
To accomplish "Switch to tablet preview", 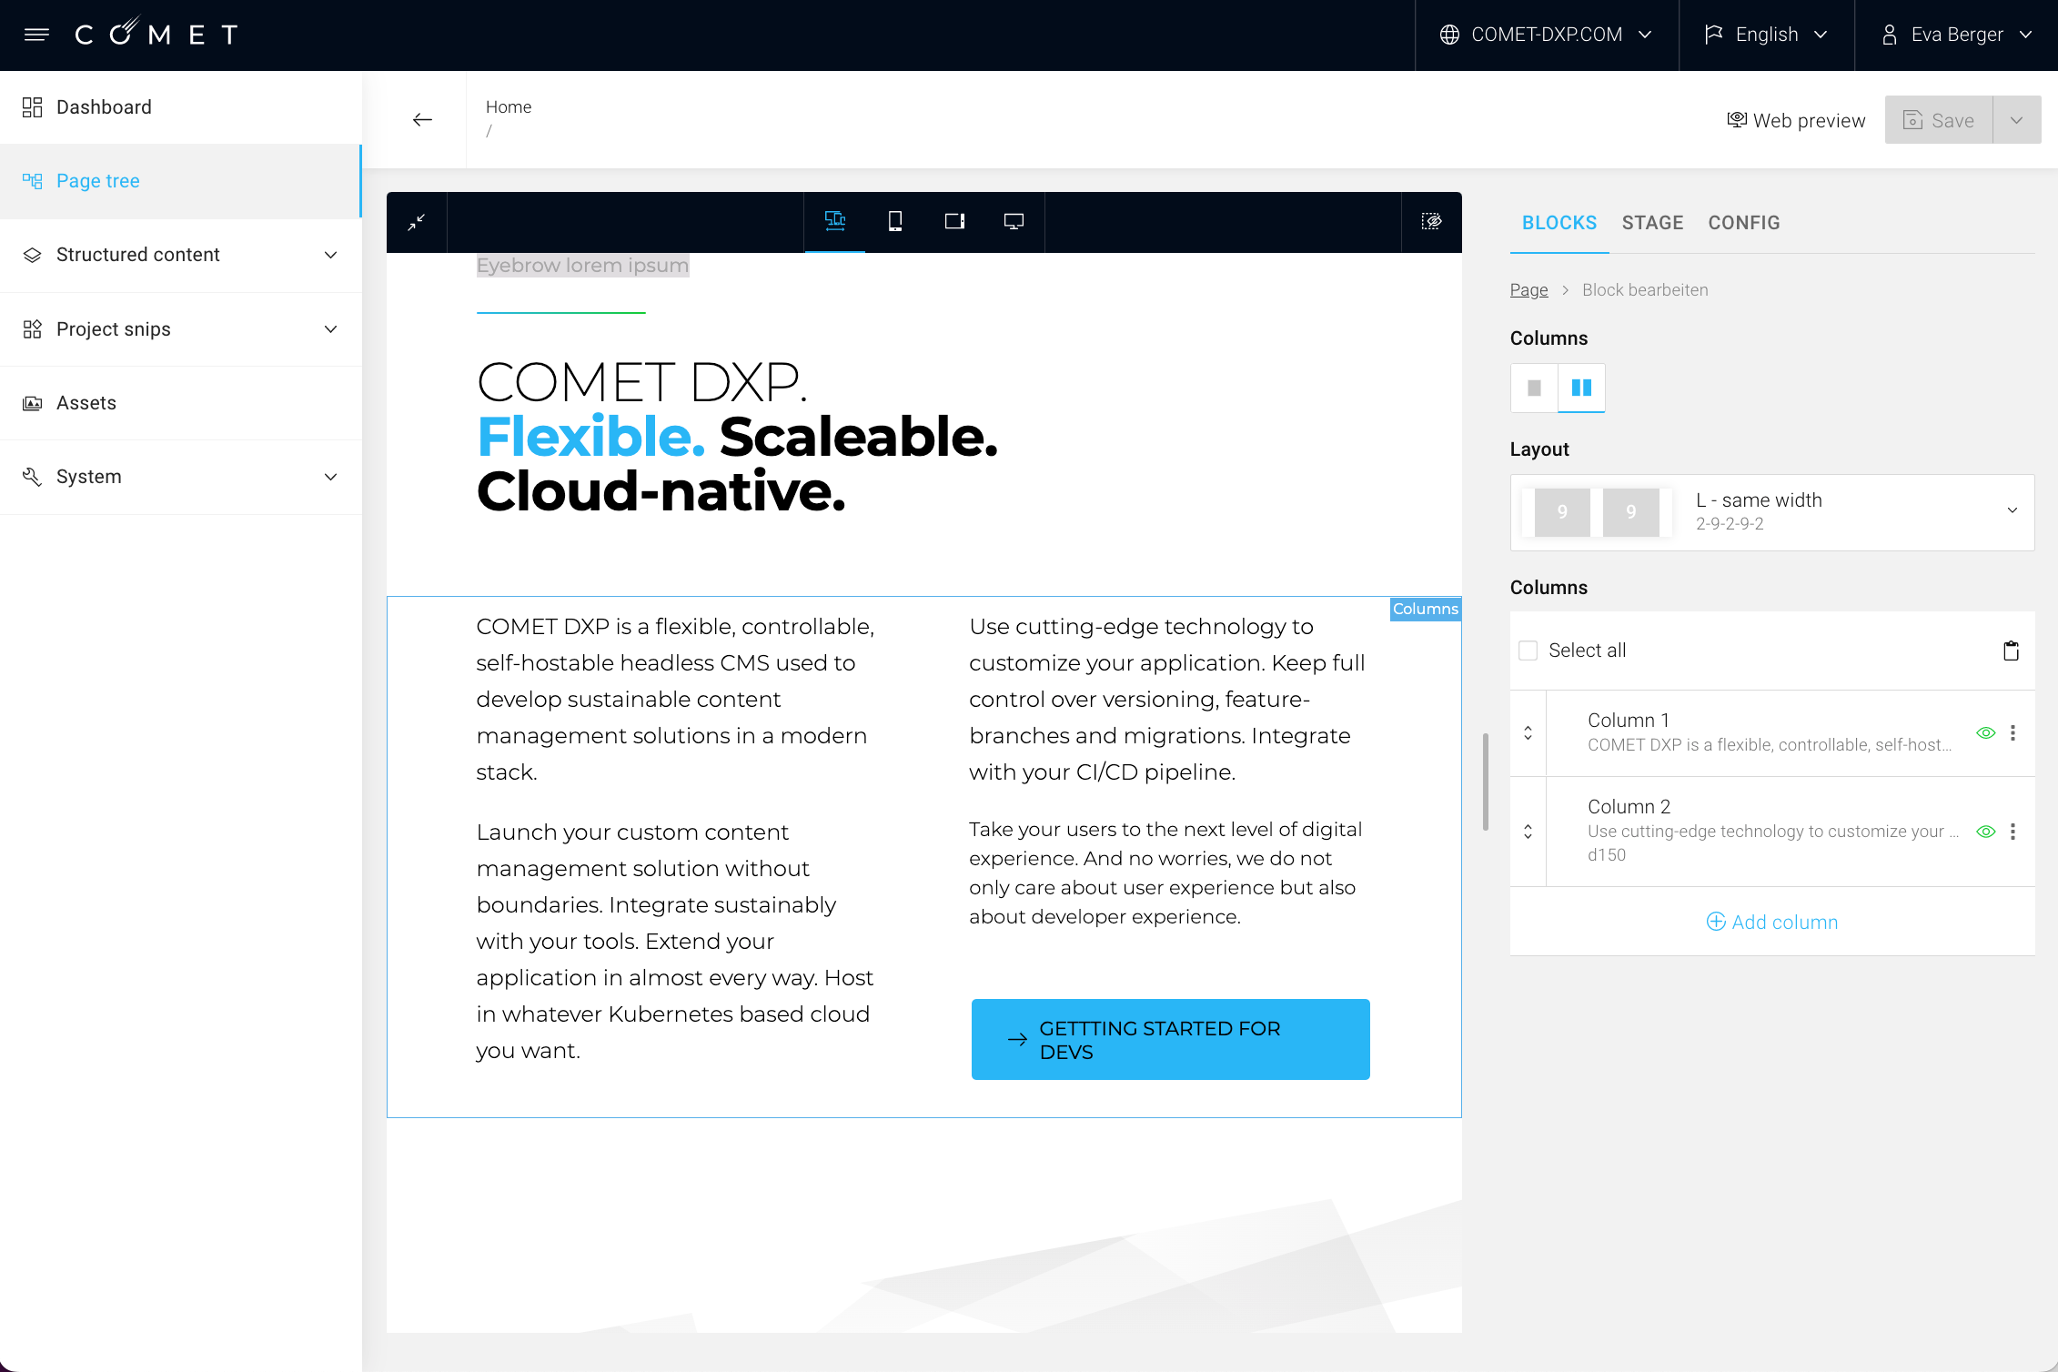I will pyautogui.click(x=954, y=221).
